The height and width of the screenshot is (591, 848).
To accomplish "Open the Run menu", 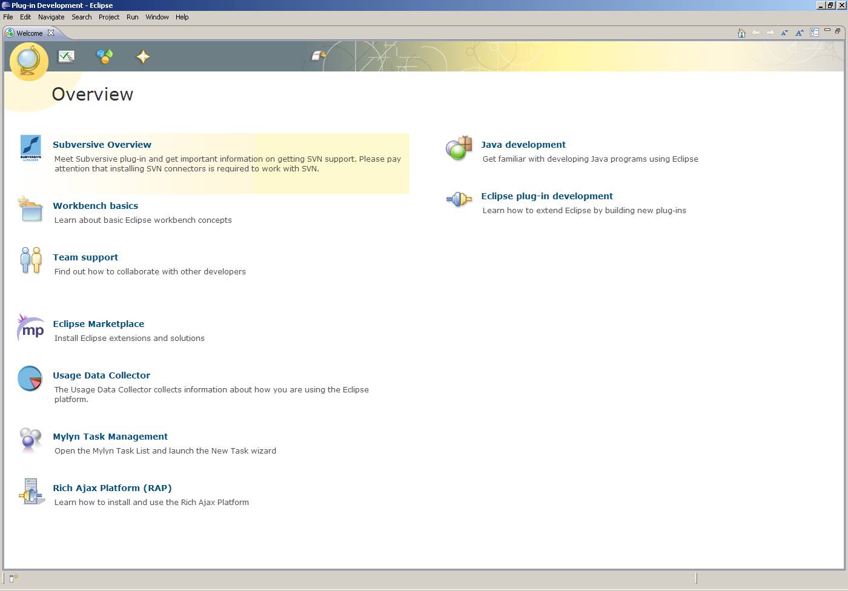I will (133, 17).
